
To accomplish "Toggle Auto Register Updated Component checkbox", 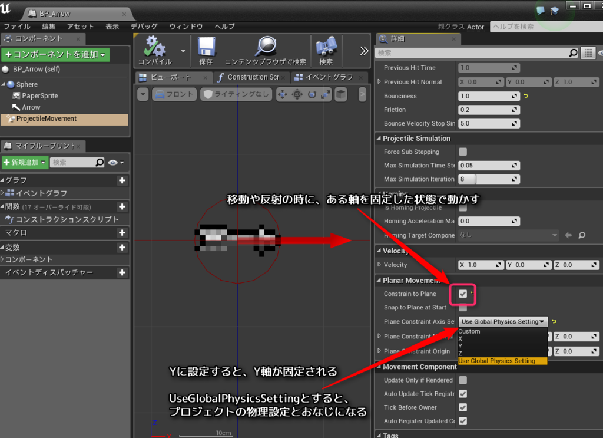I will pyautogui.click(x=463, y=421).
